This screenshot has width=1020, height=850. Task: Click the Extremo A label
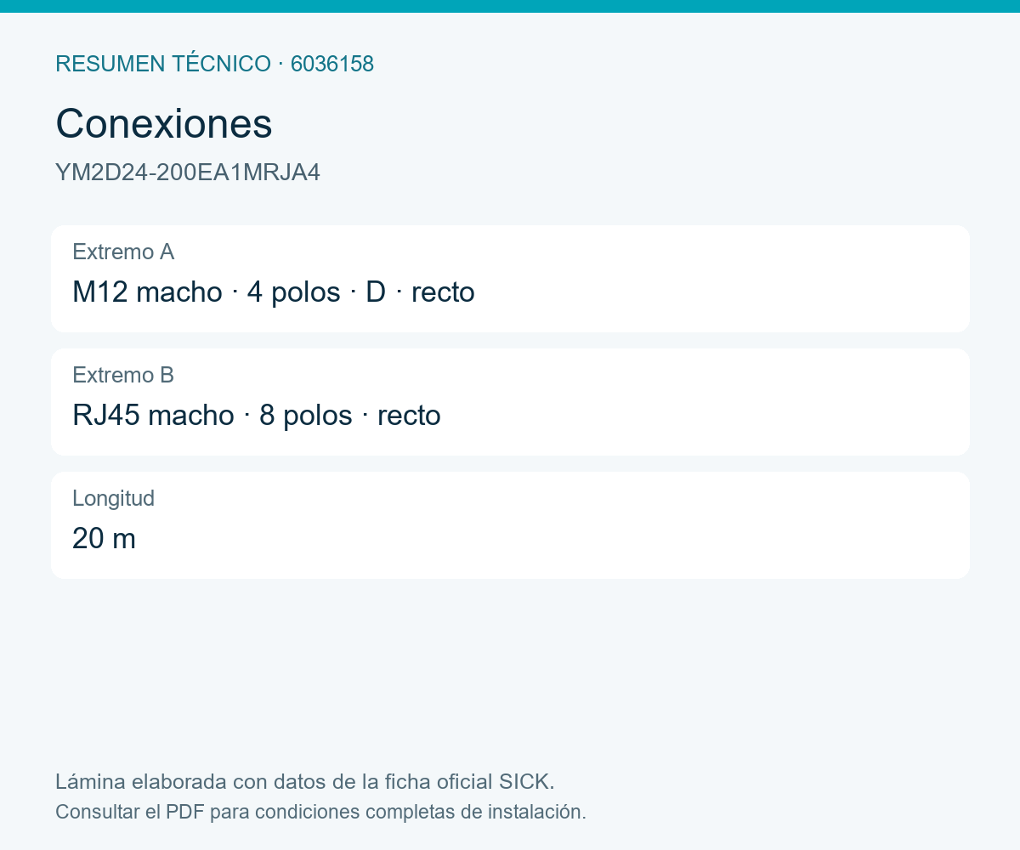point(123,252)
